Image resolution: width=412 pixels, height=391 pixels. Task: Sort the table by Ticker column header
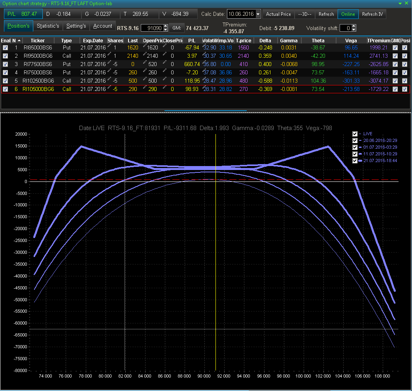(x=38, y=40)
